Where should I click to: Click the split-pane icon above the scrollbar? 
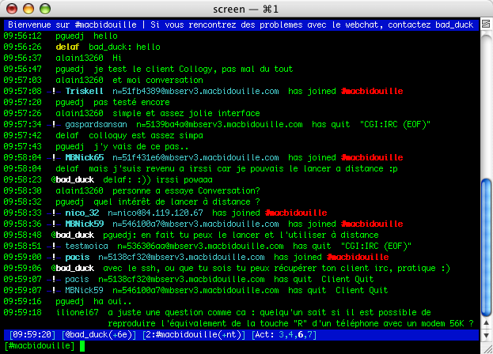pyautogui.click(x=486, y=24)
